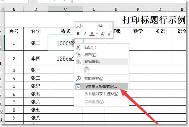
Task: Select column A header
Action: tap(14, 9)
